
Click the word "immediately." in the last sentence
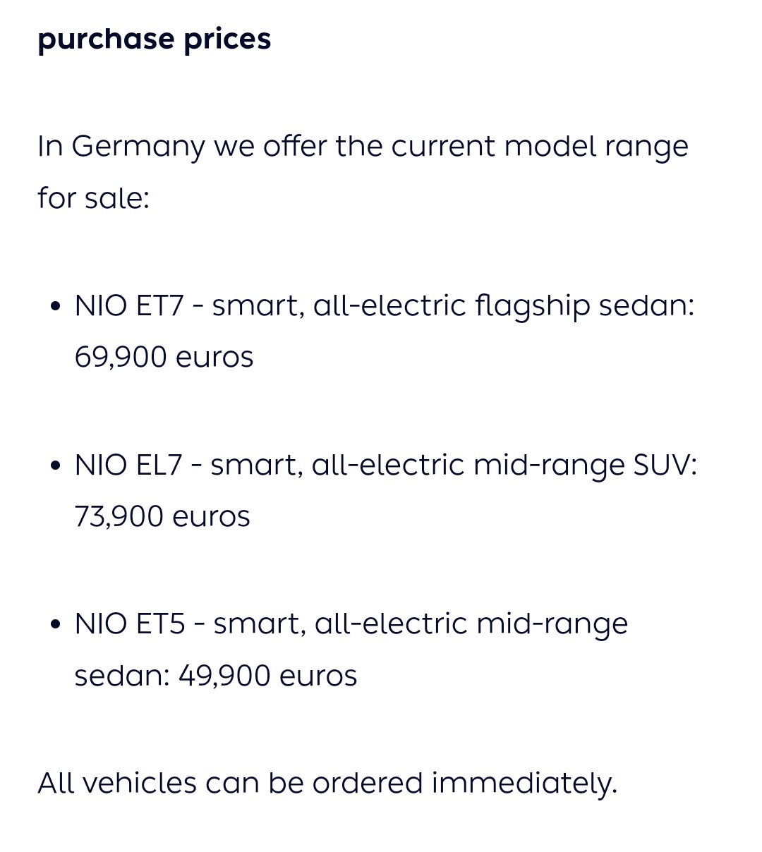click(524, 784)
